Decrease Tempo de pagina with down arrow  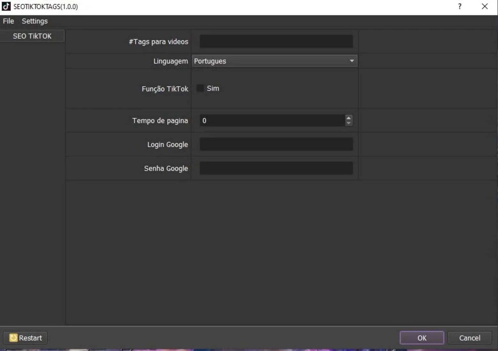(x=349, y=123)
